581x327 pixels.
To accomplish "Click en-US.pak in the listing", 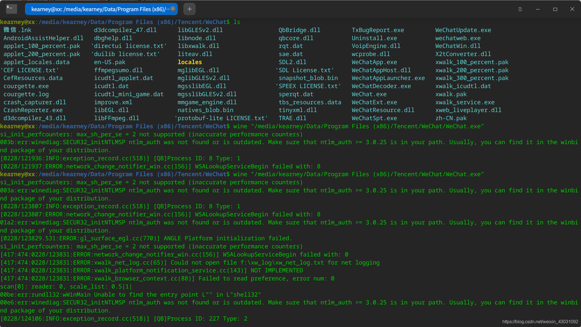I will (x=110, y=62).
